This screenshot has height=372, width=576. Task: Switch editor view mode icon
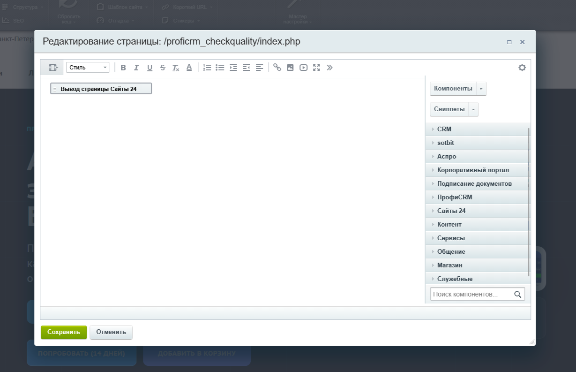pos(52,68)
